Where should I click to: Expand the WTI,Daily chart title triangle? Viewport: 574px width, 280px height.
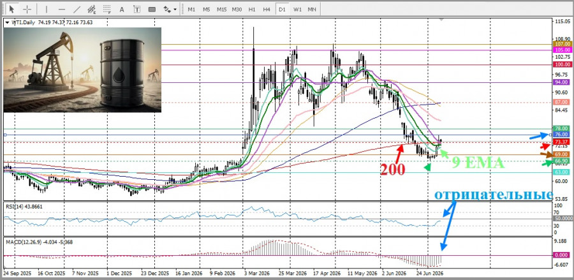[7, 22]
